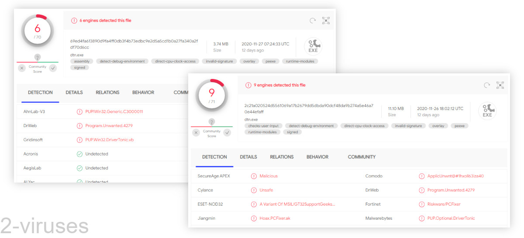Click Malwarebytes engine name

378,218
